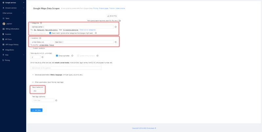Open country dropdown showing United States
The width and height of the screenshot is (262, 132).
[x=41, y=42]
